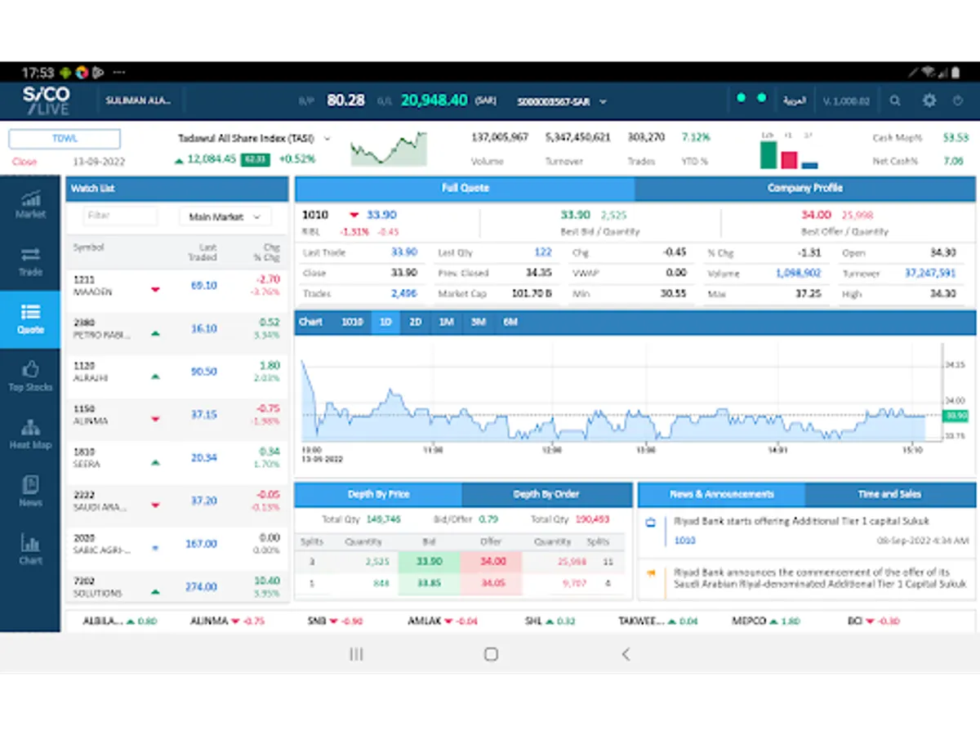The image size is (980, 735).
Task: Click the 34.05 offer price cell
Action: tap(491, 584)
